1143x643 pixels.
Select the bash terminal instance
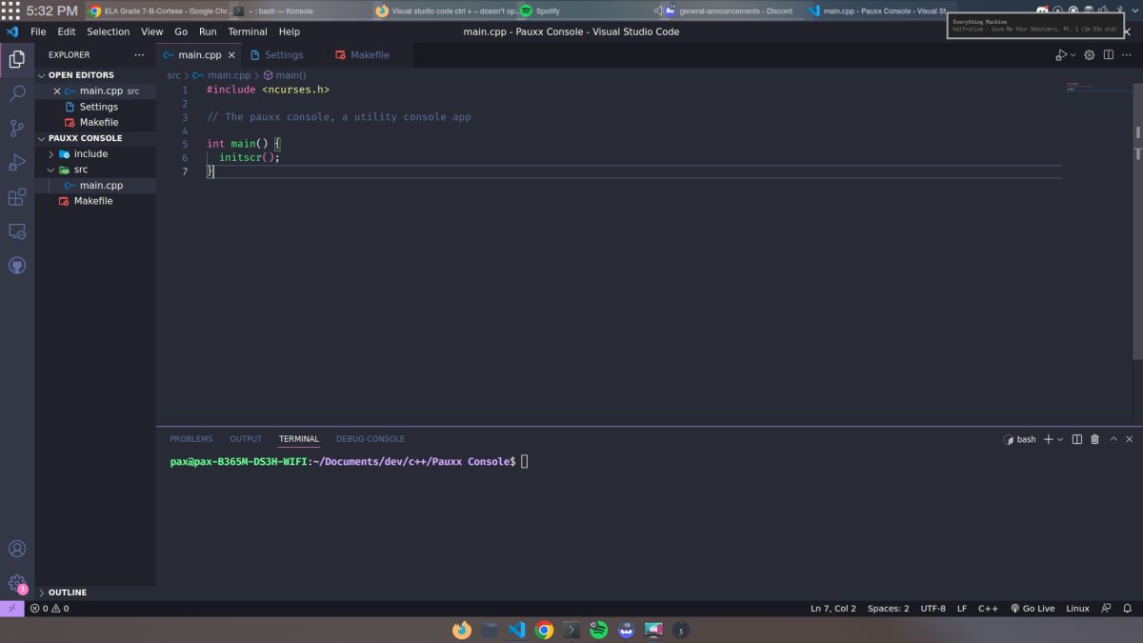pyautogui.click(x=1019, y=439)
